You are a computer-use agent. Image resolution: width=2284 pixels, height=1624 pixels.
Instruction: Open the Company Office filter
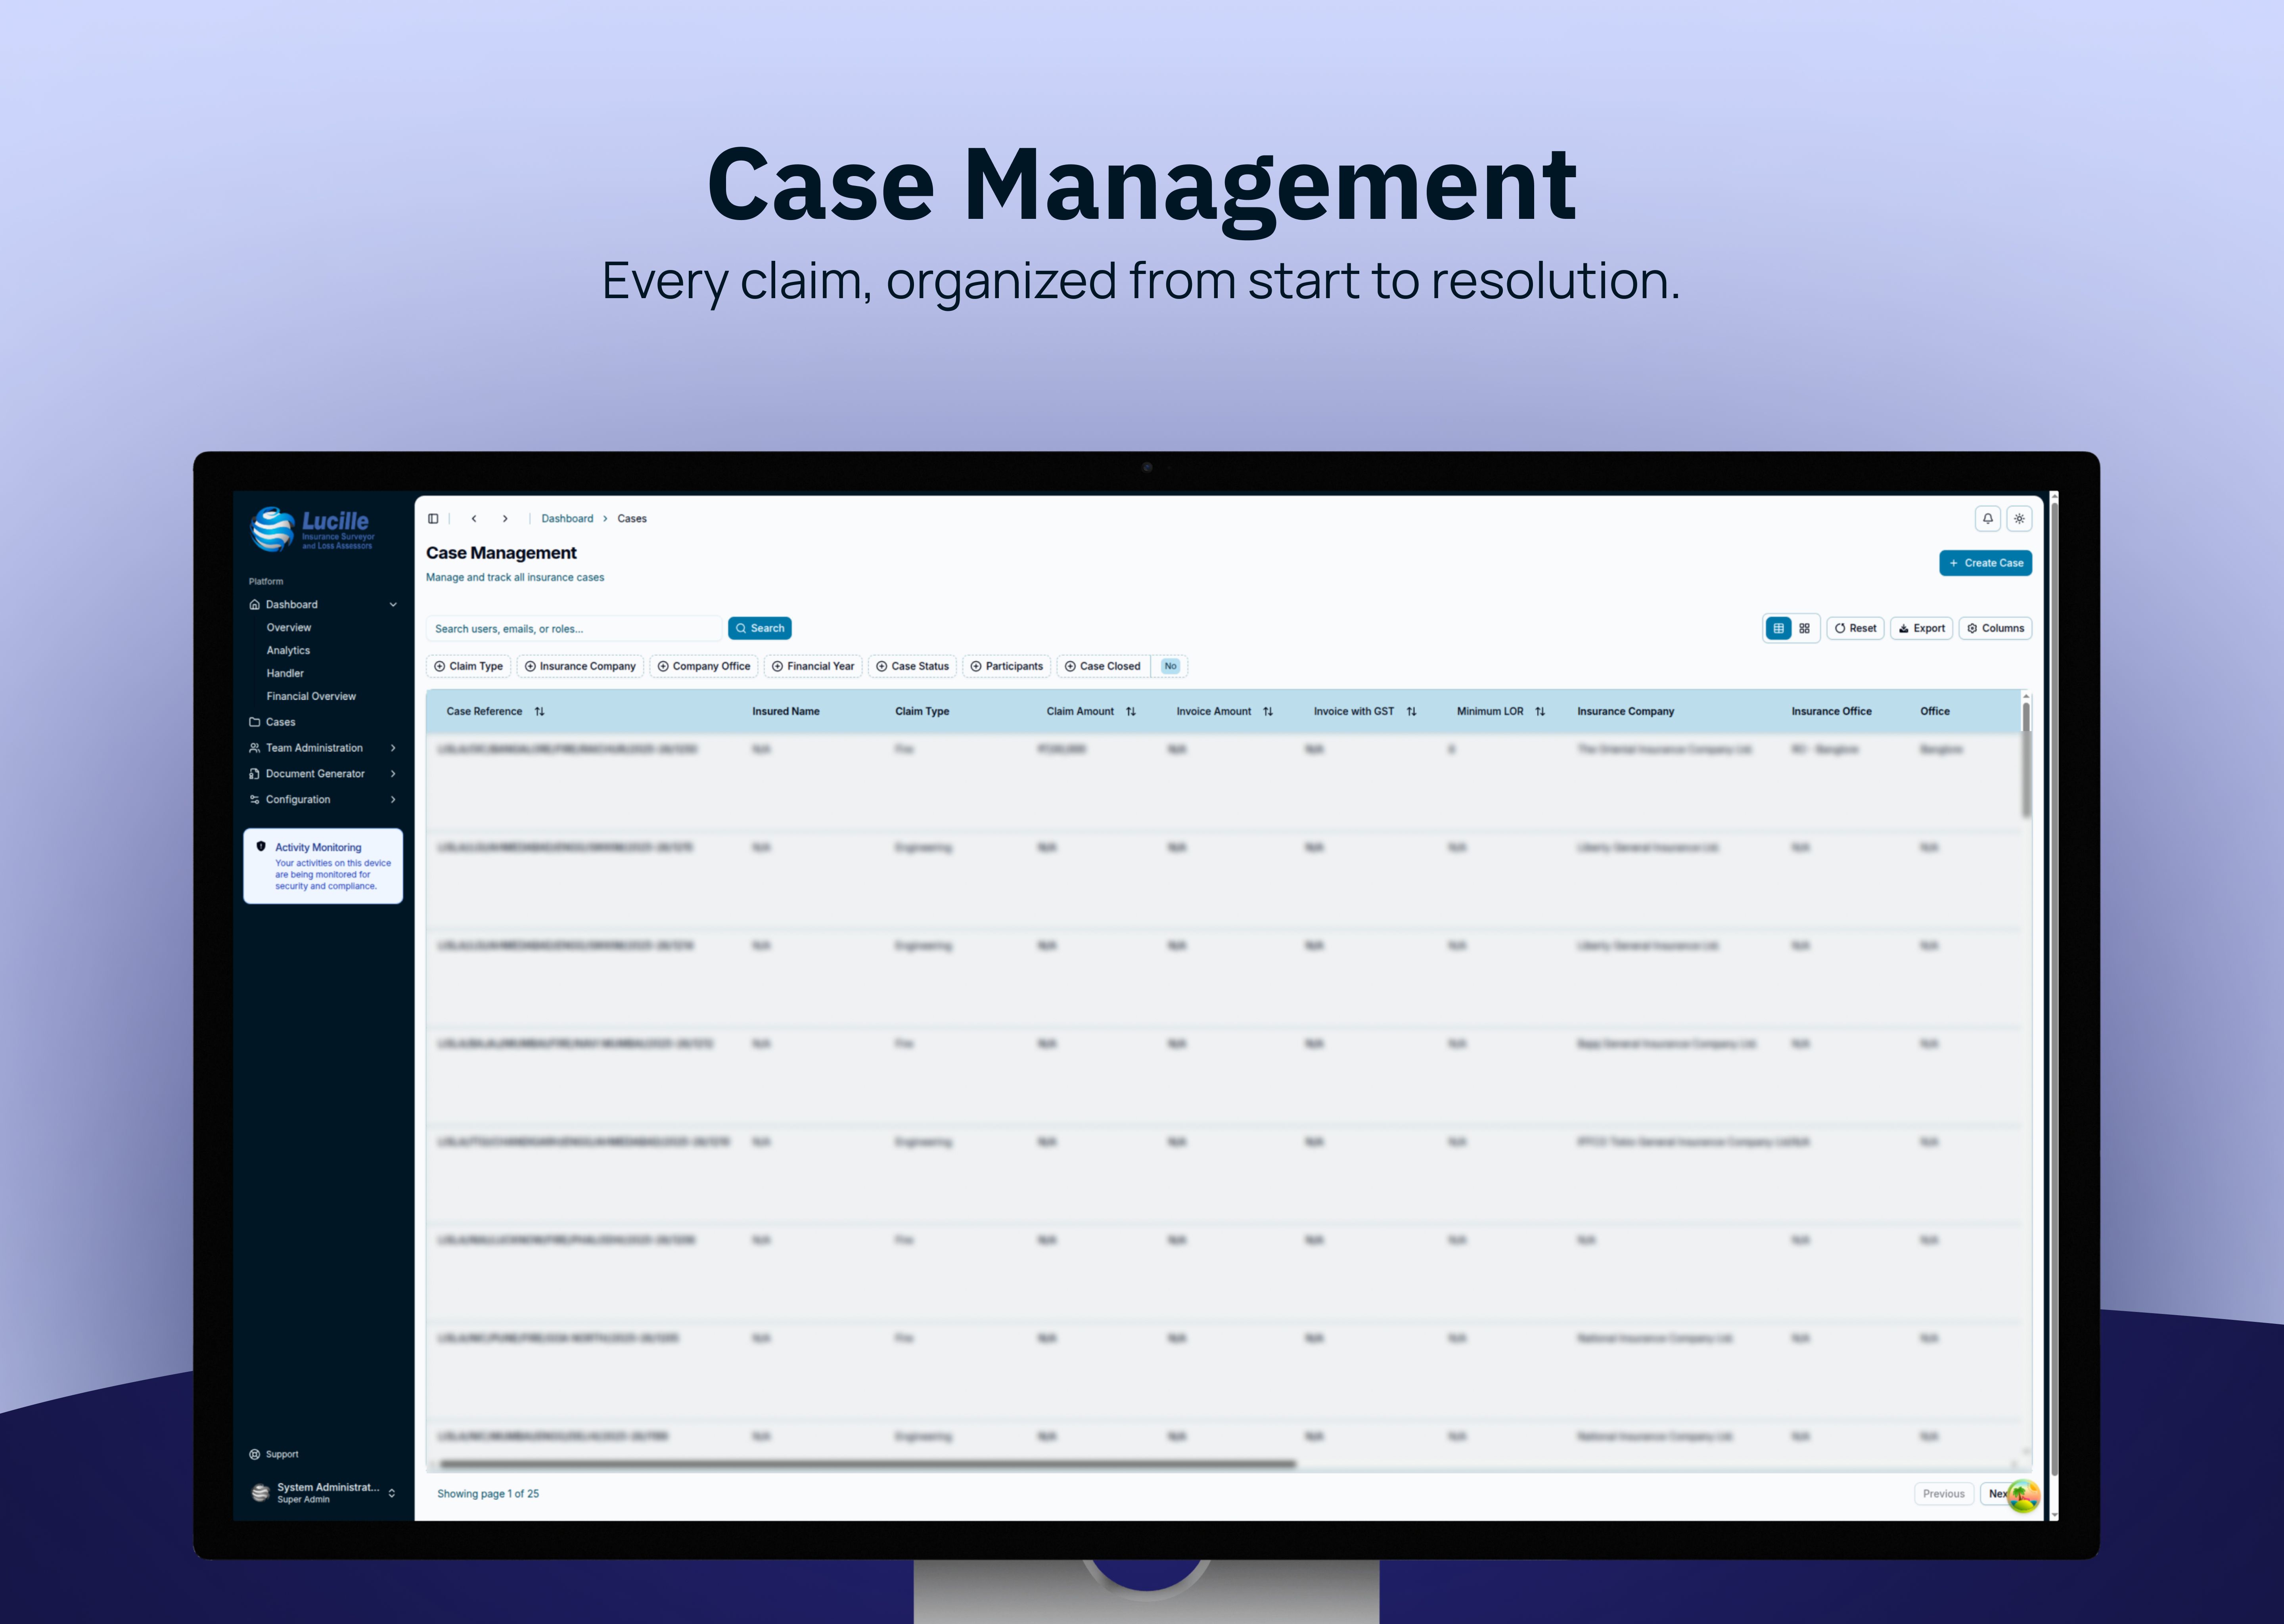[x=704, y=666]
